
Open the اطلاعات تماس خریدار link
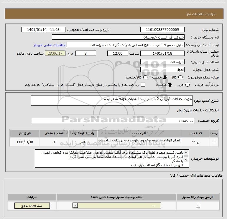50,45
